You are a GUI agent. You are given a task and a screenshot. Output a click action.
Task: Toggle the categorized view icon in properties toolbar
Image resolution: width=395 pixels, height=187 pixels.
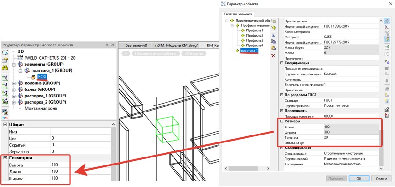click(x=387, y=21)
